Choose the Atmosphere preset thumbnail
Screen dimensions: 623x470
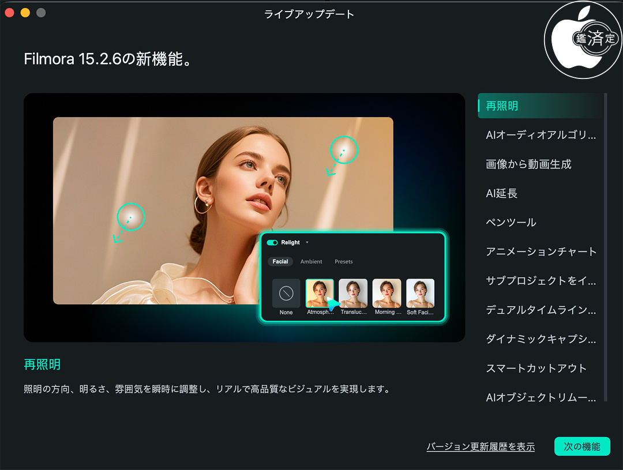[320, 293]
